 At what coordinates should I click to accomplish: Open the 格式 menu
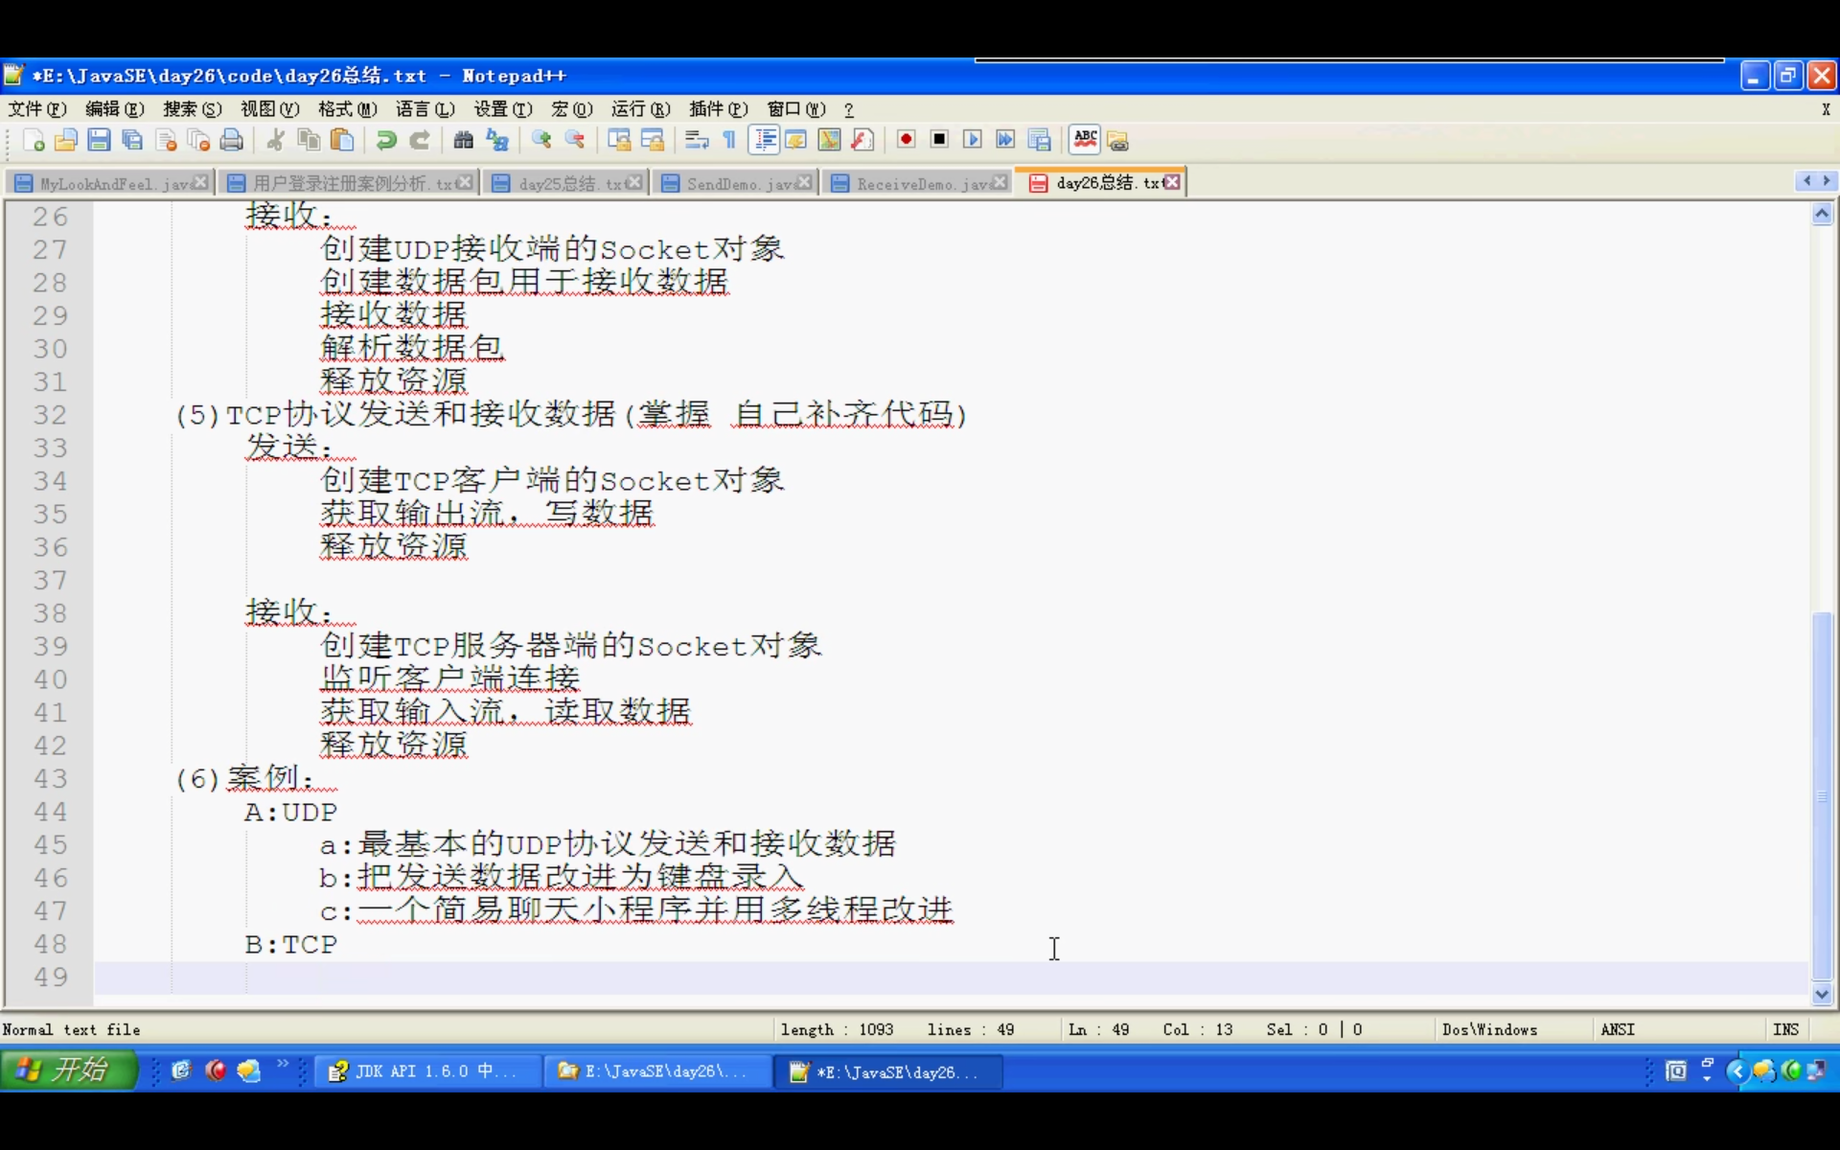coord(348,109)
